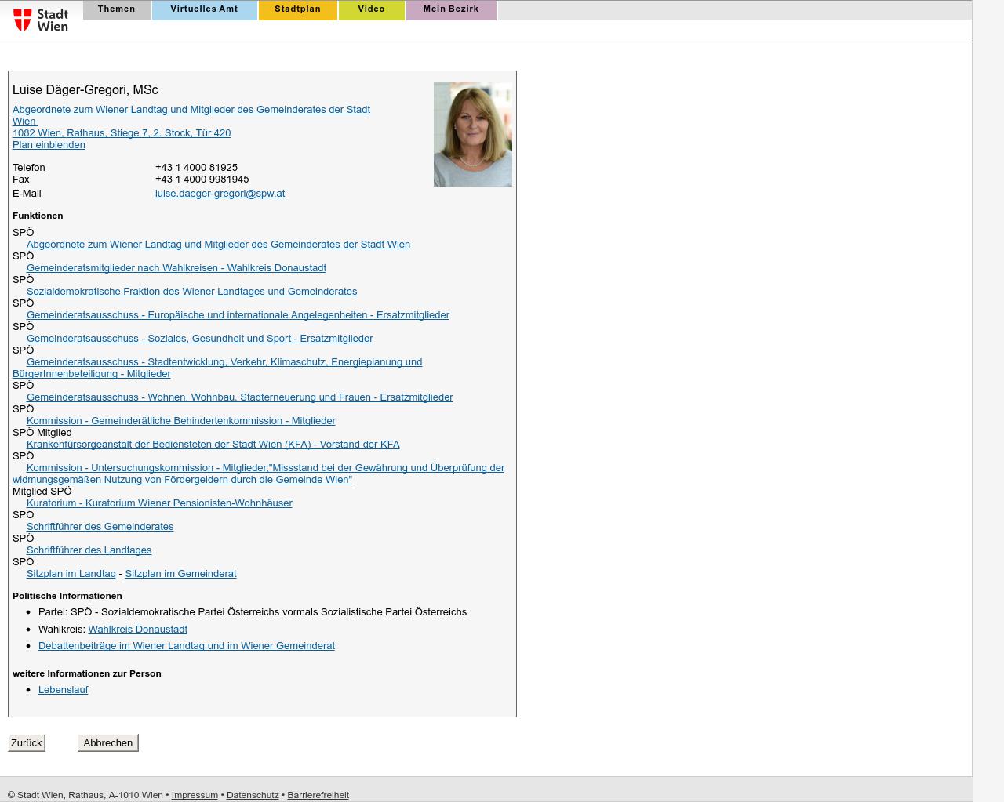Open Untersuchungskommission Mitglieder link
The width and height of the screenshot is (1004, 802).
click(265, 468)
